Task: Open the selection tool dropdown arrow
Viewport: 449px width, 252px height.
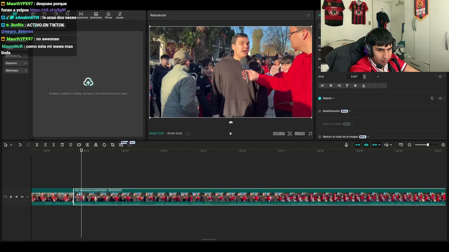Action: click(x=11, y=145)
